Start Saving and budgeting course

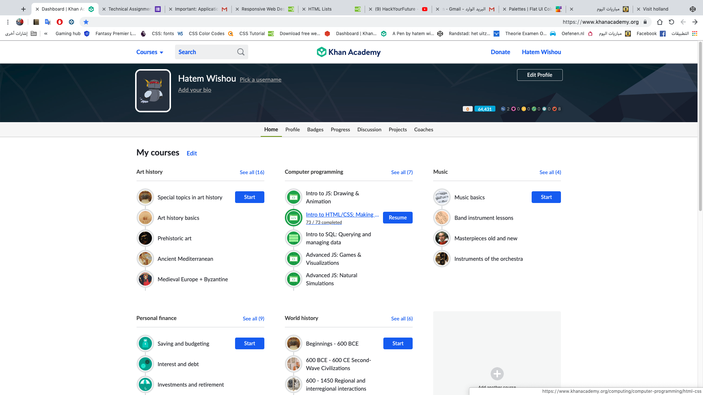pos(250,343)
